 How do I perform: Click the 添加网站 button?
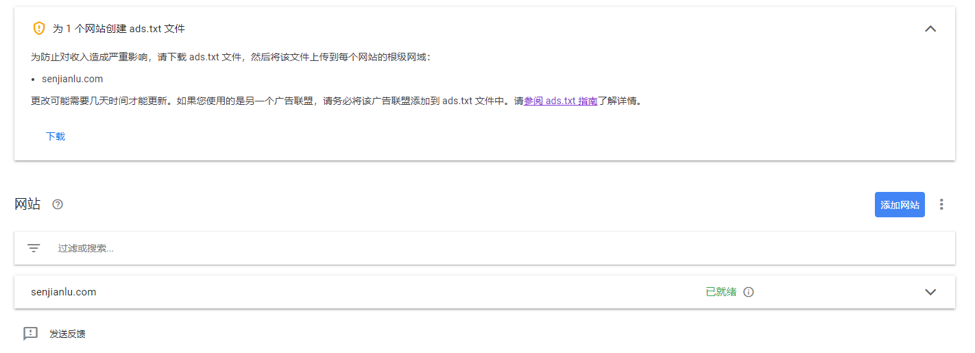point(900,205)
